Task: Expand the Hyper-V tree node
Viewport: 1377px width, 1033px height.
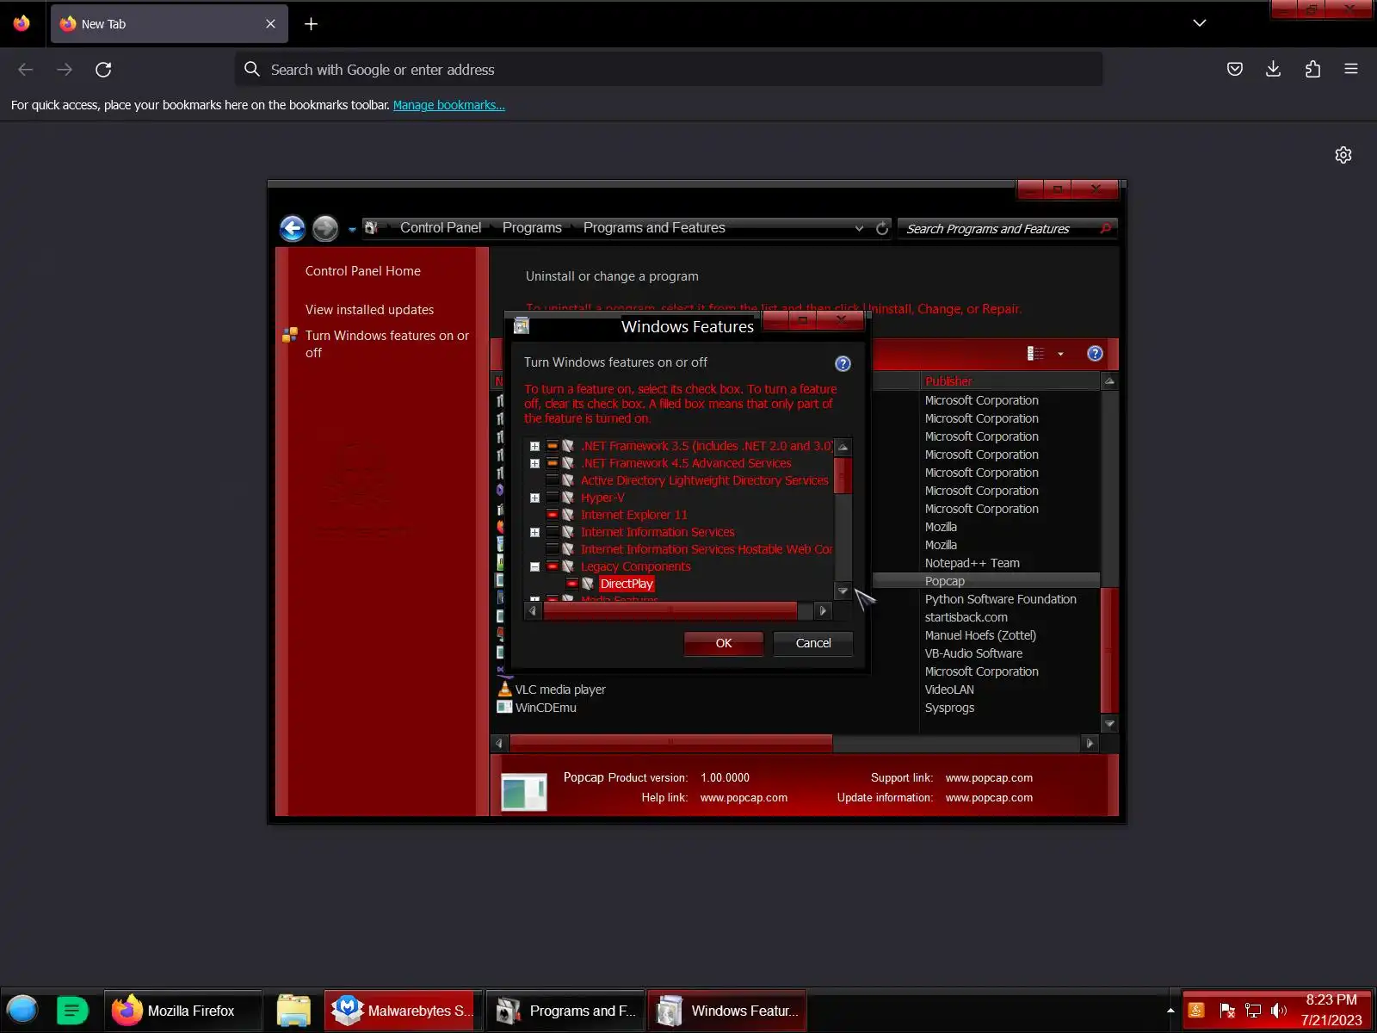Action: pyautogui.click(x=534, y=498)
